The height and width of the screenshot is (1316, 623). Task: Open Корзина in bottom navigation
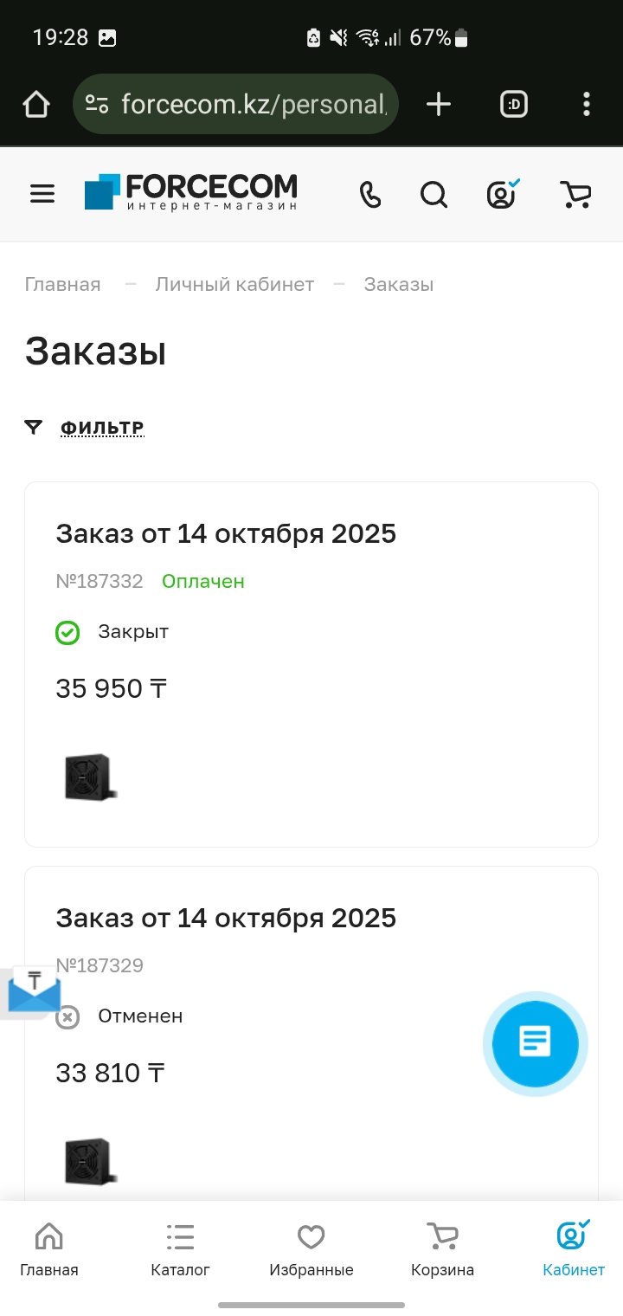tap(442, 1250)
